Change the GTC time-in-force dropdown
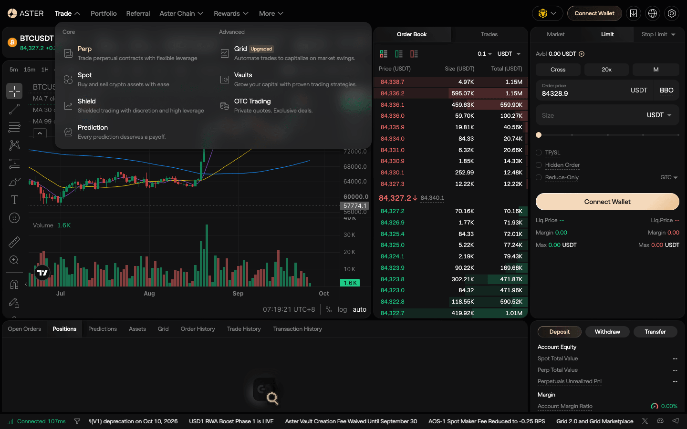The image size is (687, 429). tap(669, 177)
